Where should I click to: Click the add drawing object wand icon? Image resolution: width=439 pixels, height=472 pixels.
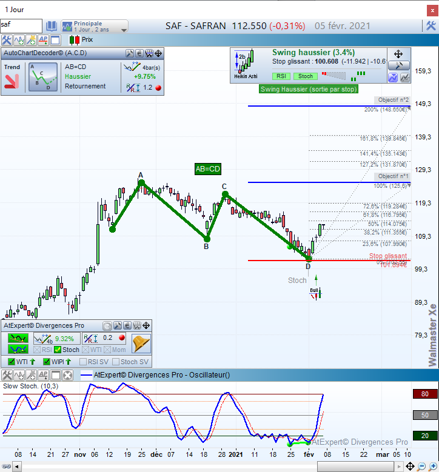pos(31,40)
